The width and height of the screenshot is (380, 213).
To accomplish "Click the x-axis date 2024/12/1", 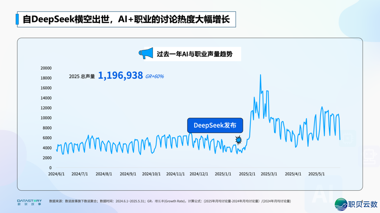I will [199, 174].
